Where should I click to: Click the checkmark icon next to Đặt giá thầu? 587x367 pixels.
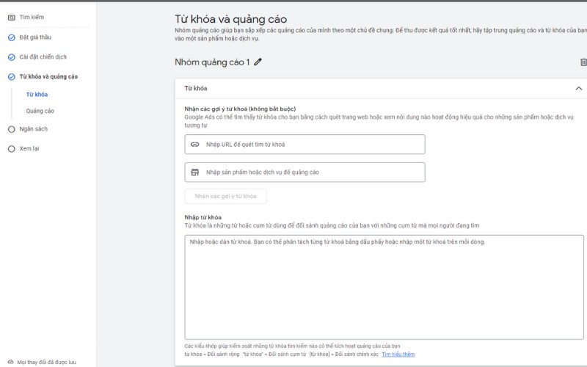click(x=11, y=37)
